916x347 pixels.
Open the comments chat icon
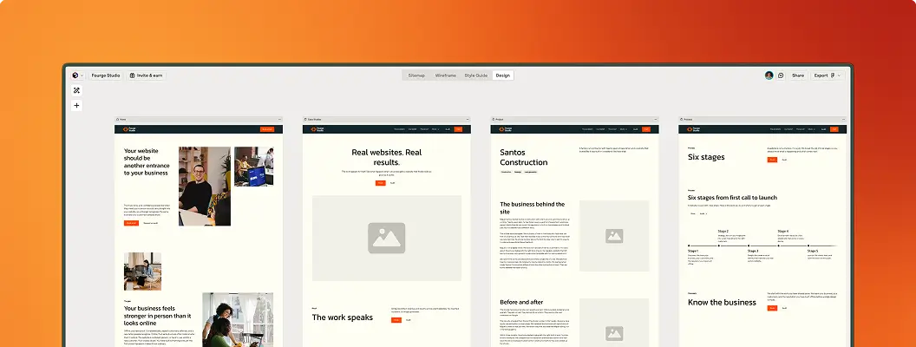click(781, 75)
